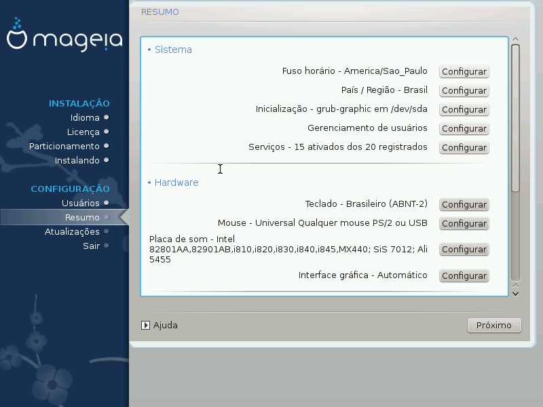
Task: Click the Sistema section heading
Action: (173, 50)
